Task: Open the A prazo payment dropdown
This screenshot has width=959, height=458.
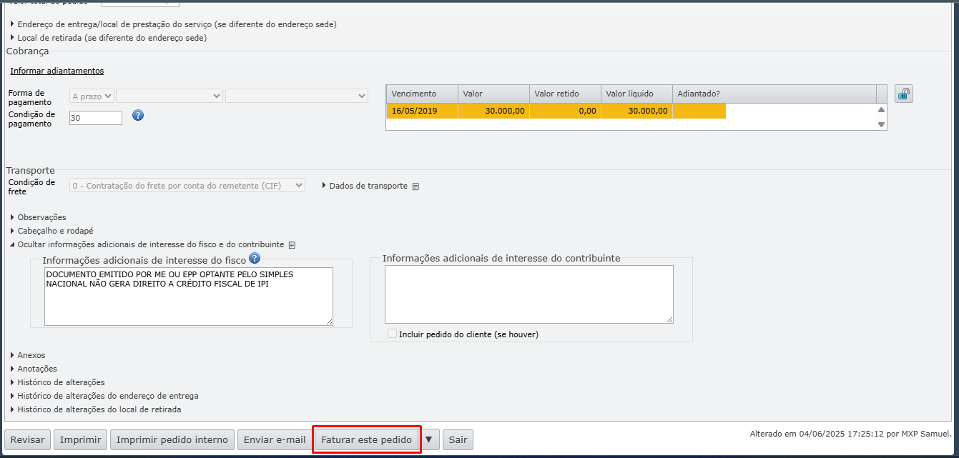Action: [92, 96]
